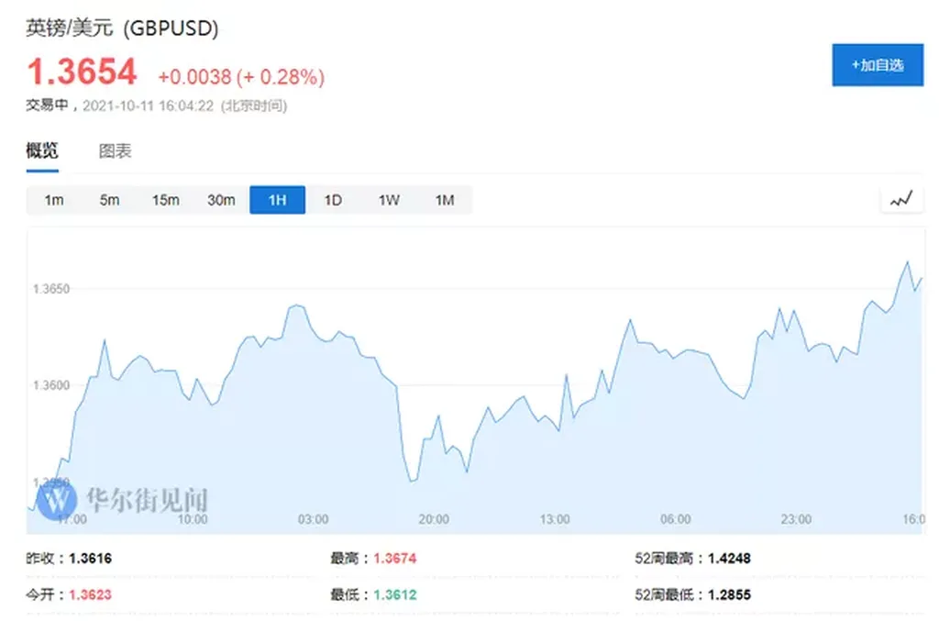Select the 1W interval
Image resolution: width=939 pixels, height=621 pixels.
389,200
